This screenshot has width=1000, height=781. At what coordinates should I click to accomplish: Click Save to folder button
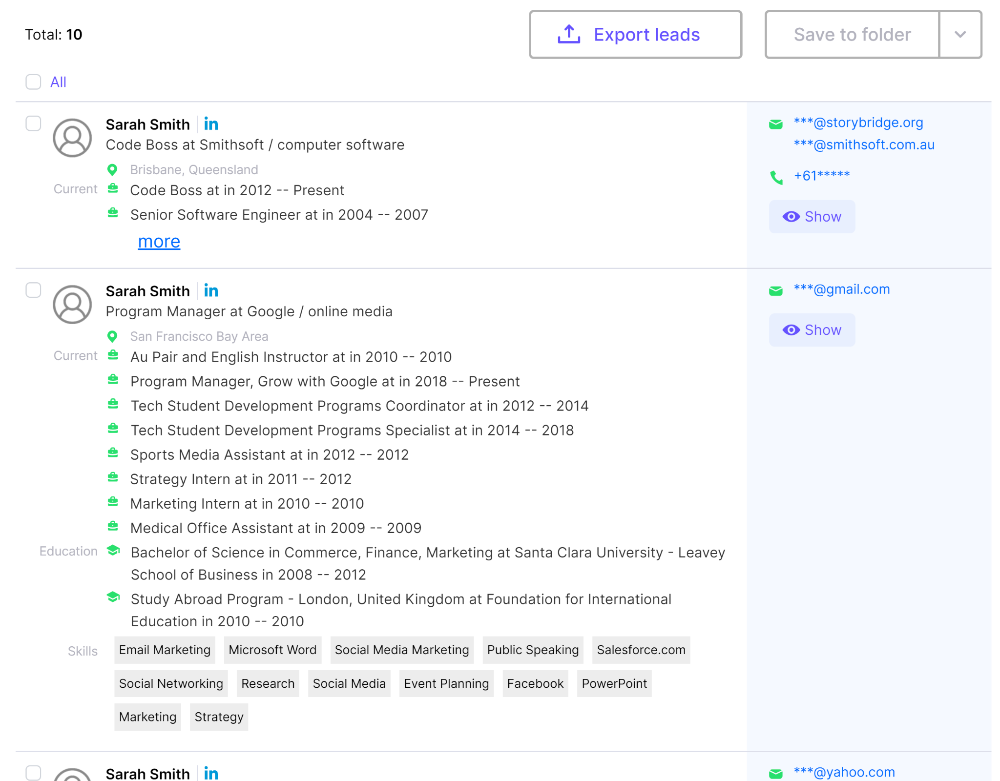tap(852, 35)
